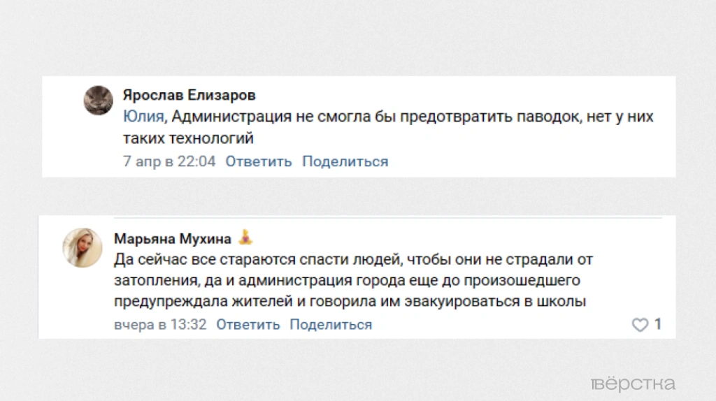
Task: Open Ярослав Елизаров's cat avatar
Action: point(98,101)
